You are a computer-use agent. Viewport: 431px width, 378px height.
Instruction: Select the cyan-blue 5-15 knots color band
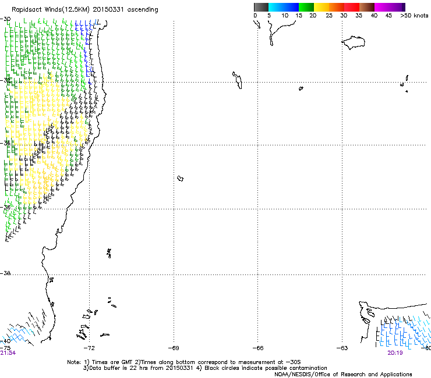pyautogui.click(x=284, y=7)
